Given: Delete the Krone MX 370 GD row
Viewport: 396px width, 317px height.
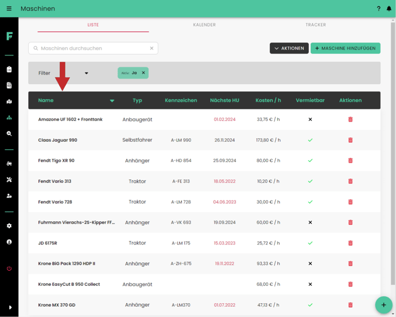Looking at the screenshot, I should click(351, 305).
